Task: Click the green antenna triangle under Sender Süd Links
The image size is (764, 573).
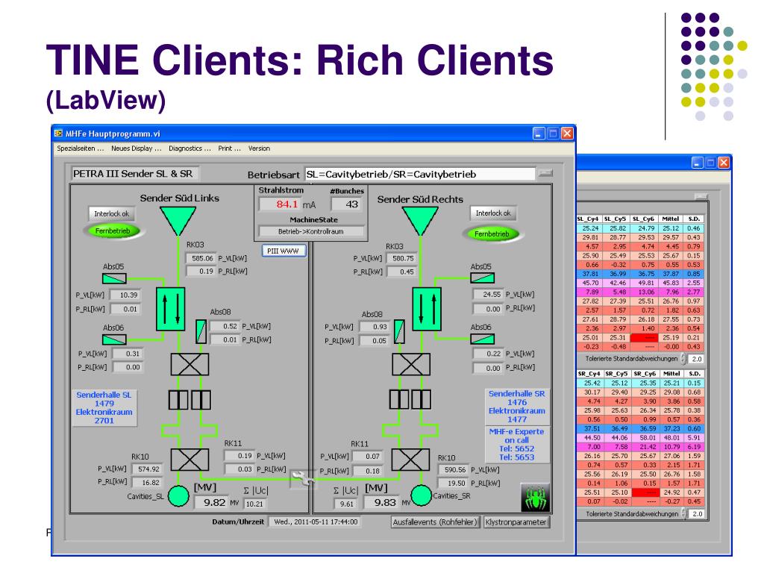Action: [x=178, y=220]
